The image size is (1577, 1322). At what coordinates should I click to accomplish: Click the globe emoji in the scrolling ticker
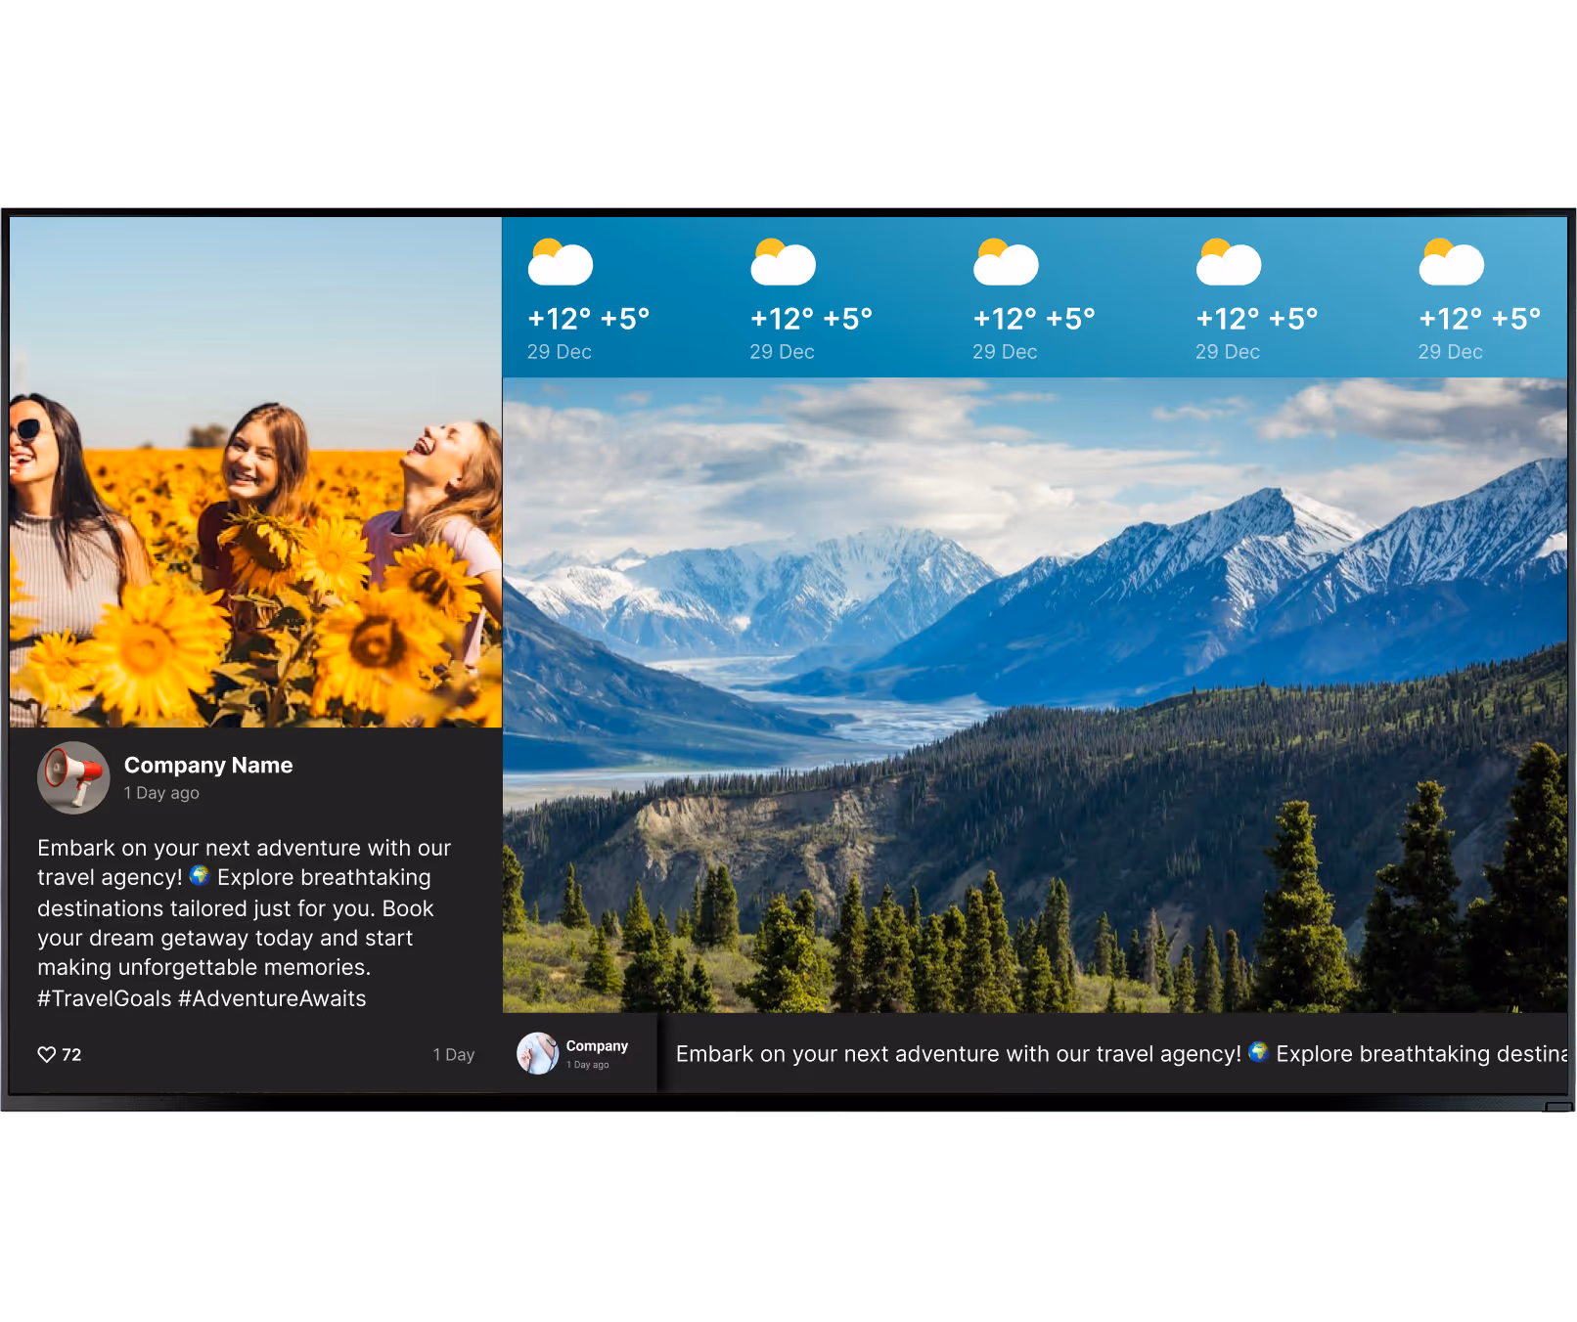pos(1258,1052)
